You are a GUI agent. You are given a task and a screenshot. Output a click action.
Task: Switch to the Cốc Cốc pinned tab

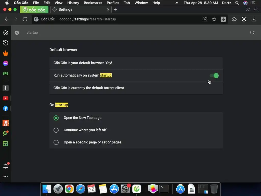[34, 9]
